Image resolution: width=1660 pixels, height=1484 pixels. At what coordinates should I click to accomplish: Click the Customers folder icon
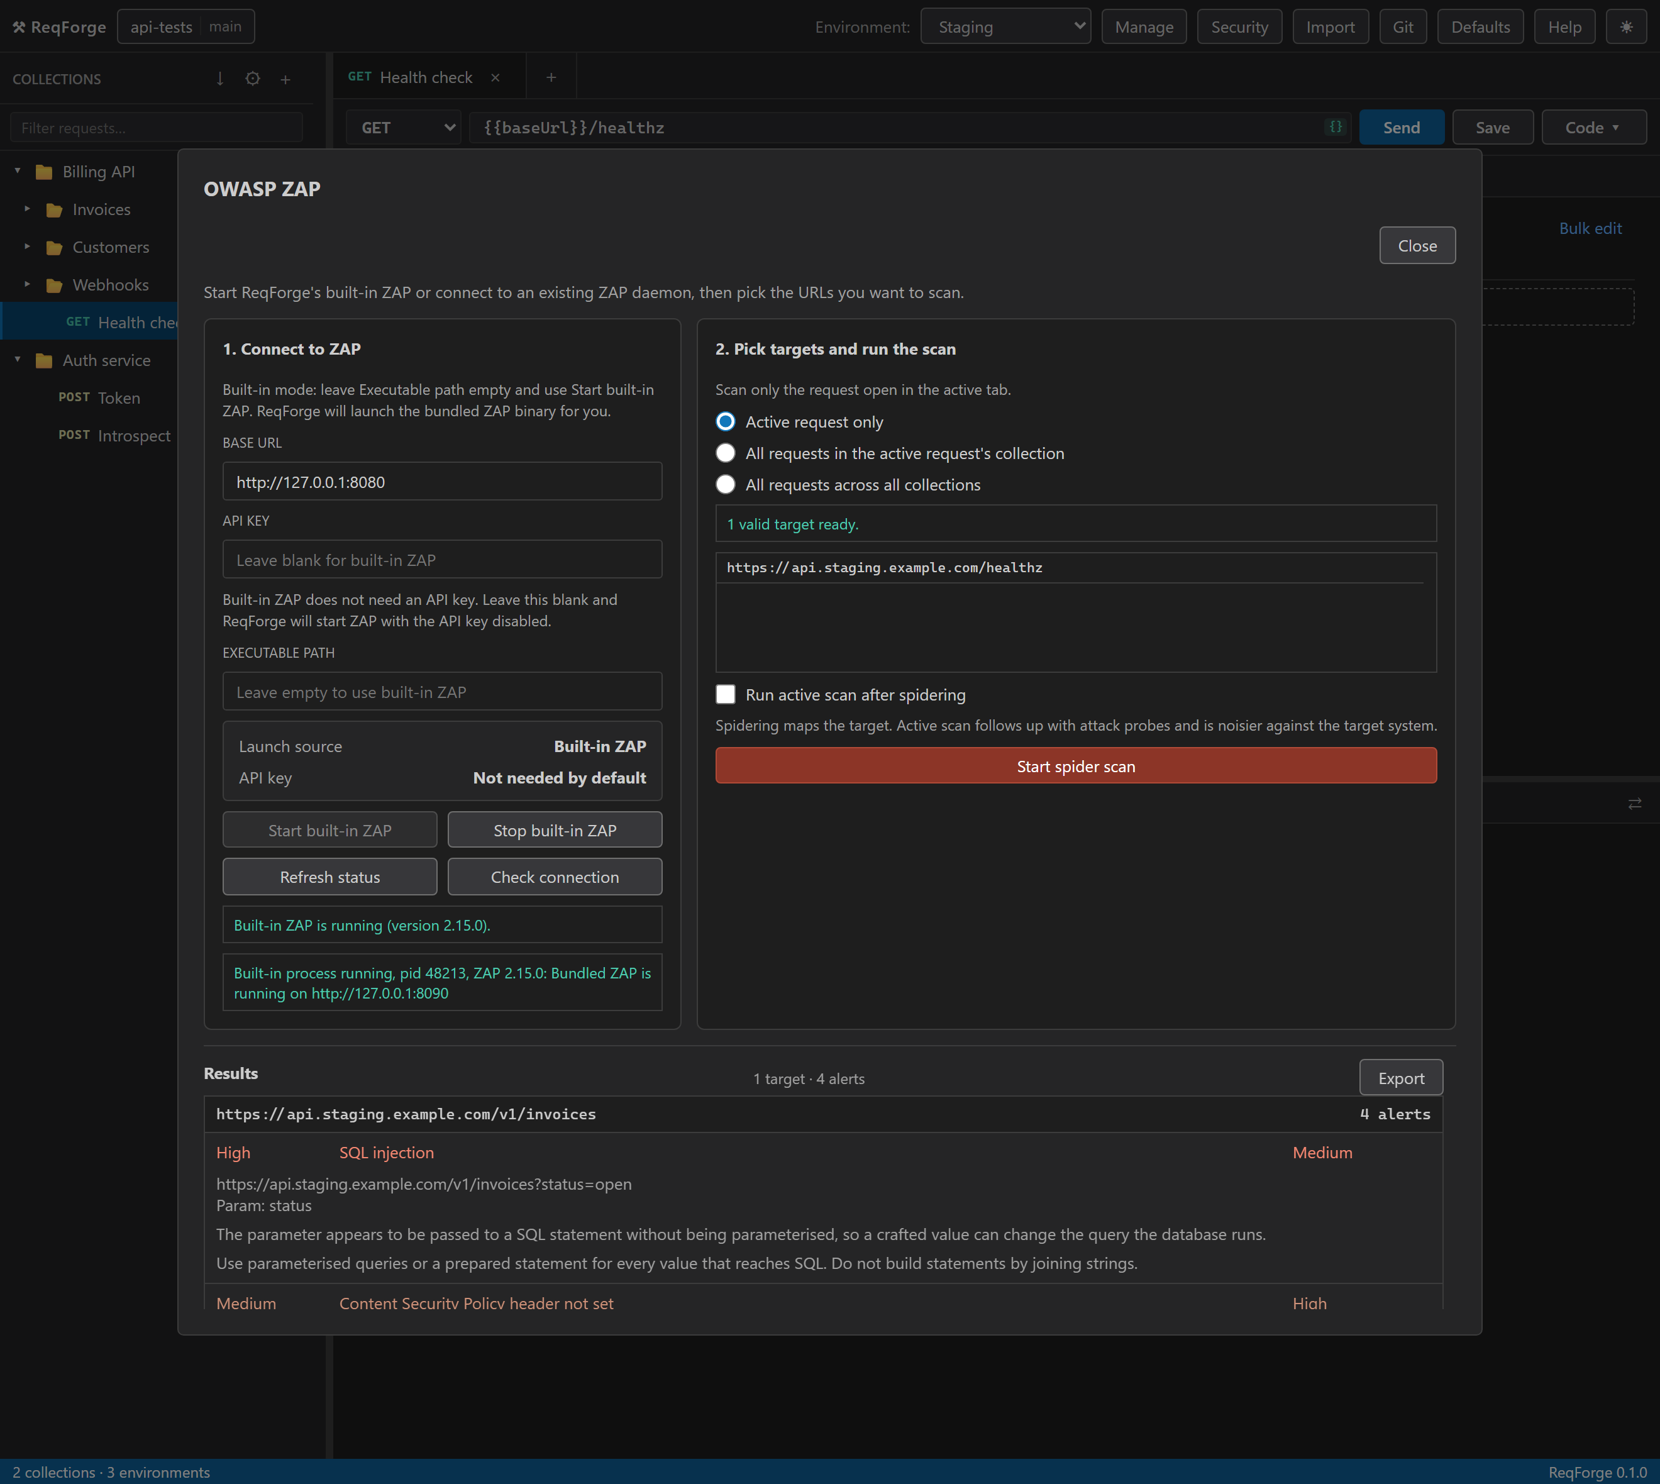55,248
